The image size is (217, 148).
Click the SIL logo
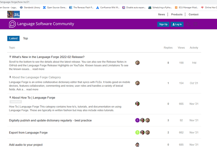point(14,14)
